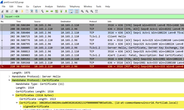Expand the signedCertificate node
The image size is (184, 110).
coord(21,106)
